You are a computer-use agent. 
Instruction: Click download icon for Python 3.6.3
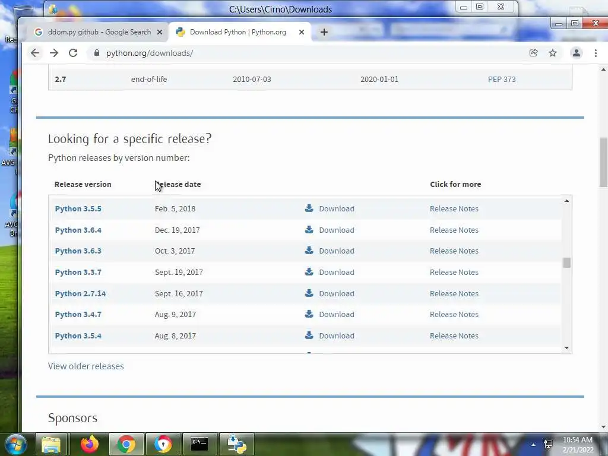tap(309, 251)
